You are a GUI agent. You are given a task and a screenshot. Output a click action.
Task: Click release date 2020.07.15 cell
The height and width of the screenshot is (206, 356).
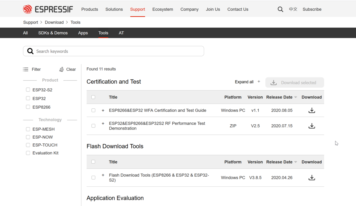(282, 126)
